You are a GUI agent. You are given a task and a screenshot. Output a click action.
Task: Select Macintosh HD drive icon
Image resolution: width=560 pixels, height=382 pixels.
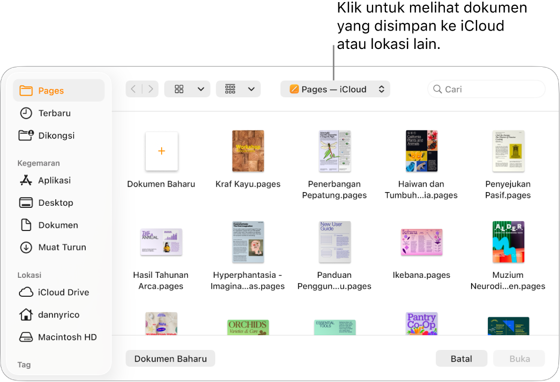tap(26, 337)
